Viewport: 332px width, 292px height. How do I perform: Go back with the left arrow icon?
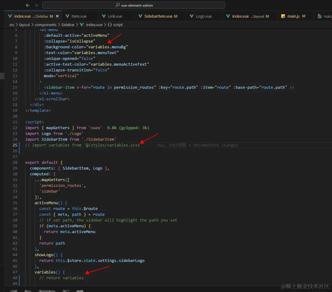click(x=28, y=5)
